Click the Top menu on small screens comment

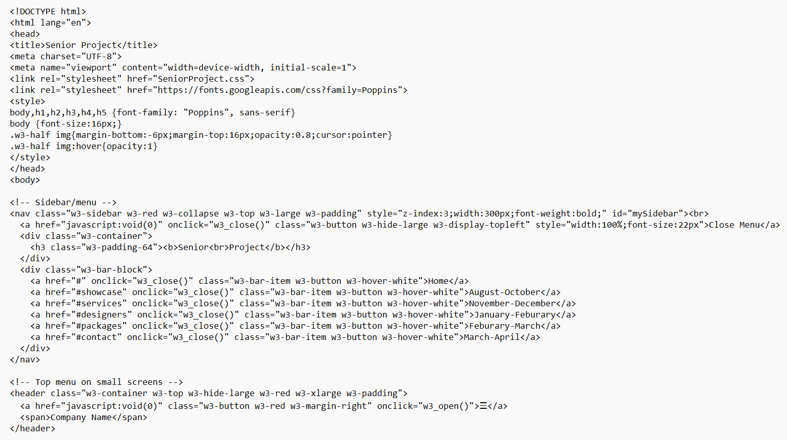[96, 382]
